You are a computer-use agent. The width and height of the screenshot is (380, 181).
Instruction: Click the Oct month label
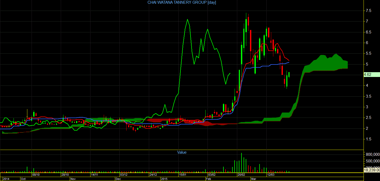[23, 179]
